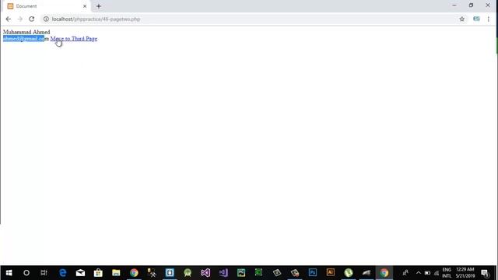Screen dimensions: 498x280
Task: Open the Windows Start menu
Action: pos(9,273)
